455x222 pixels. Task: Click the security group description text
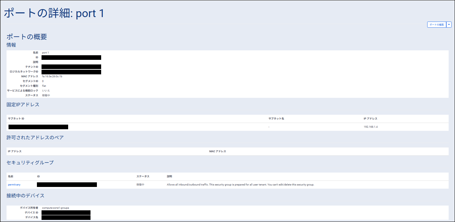pyautogui.click(x=240, y=184)
